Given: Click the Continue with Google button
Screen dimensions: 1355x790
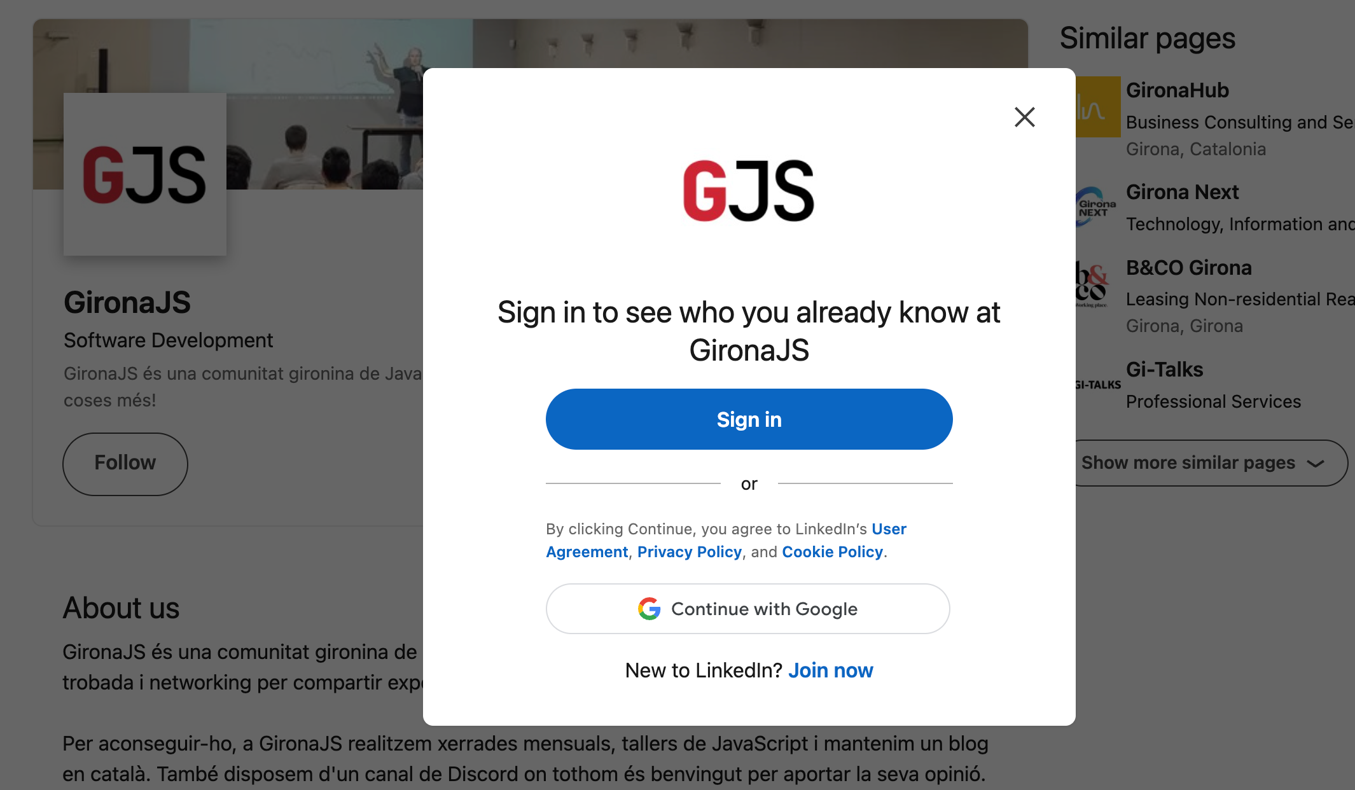Looking at the screenshot, I should (x=747, y=609).
